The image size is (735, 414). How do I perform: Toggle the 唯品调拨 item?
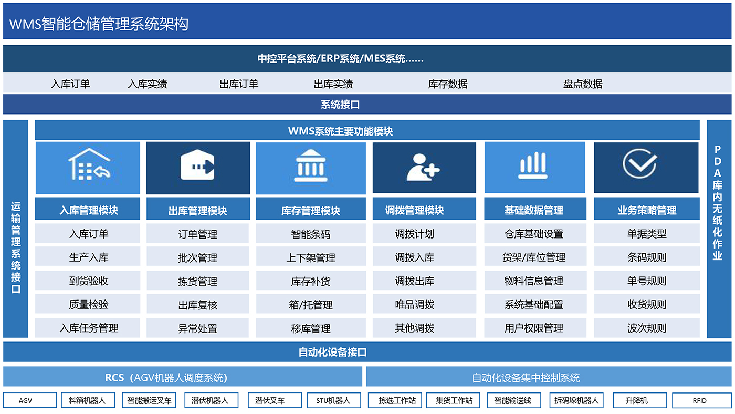coord(424,304)
